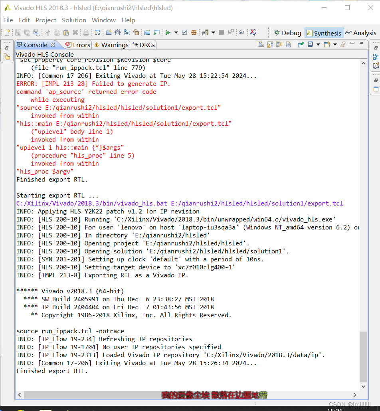Click the New Solution icon
380x411 pixels.
127,32
